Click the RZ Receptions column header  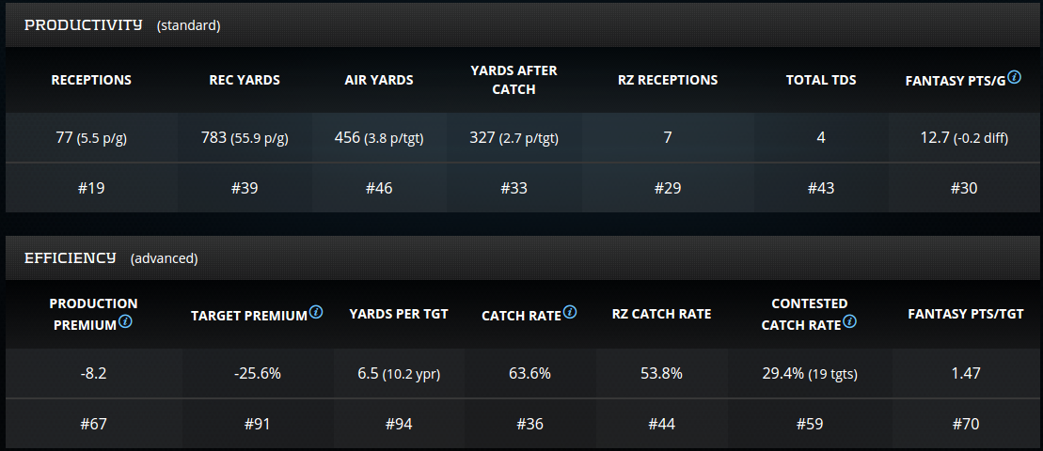(x=667, y=80)
